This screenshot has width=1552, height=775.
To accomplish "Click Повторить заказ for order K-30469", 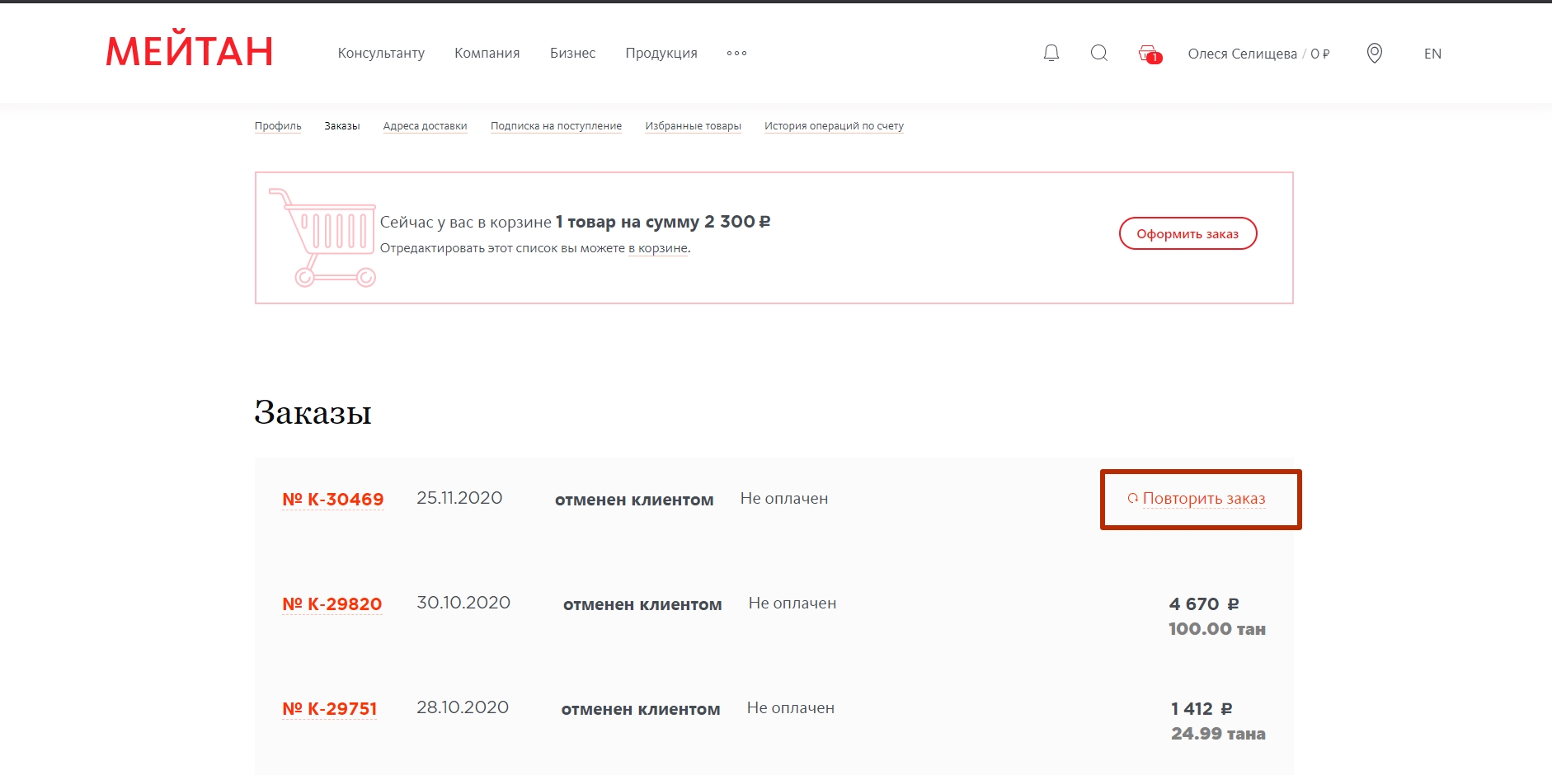I will pos(1202,499).
